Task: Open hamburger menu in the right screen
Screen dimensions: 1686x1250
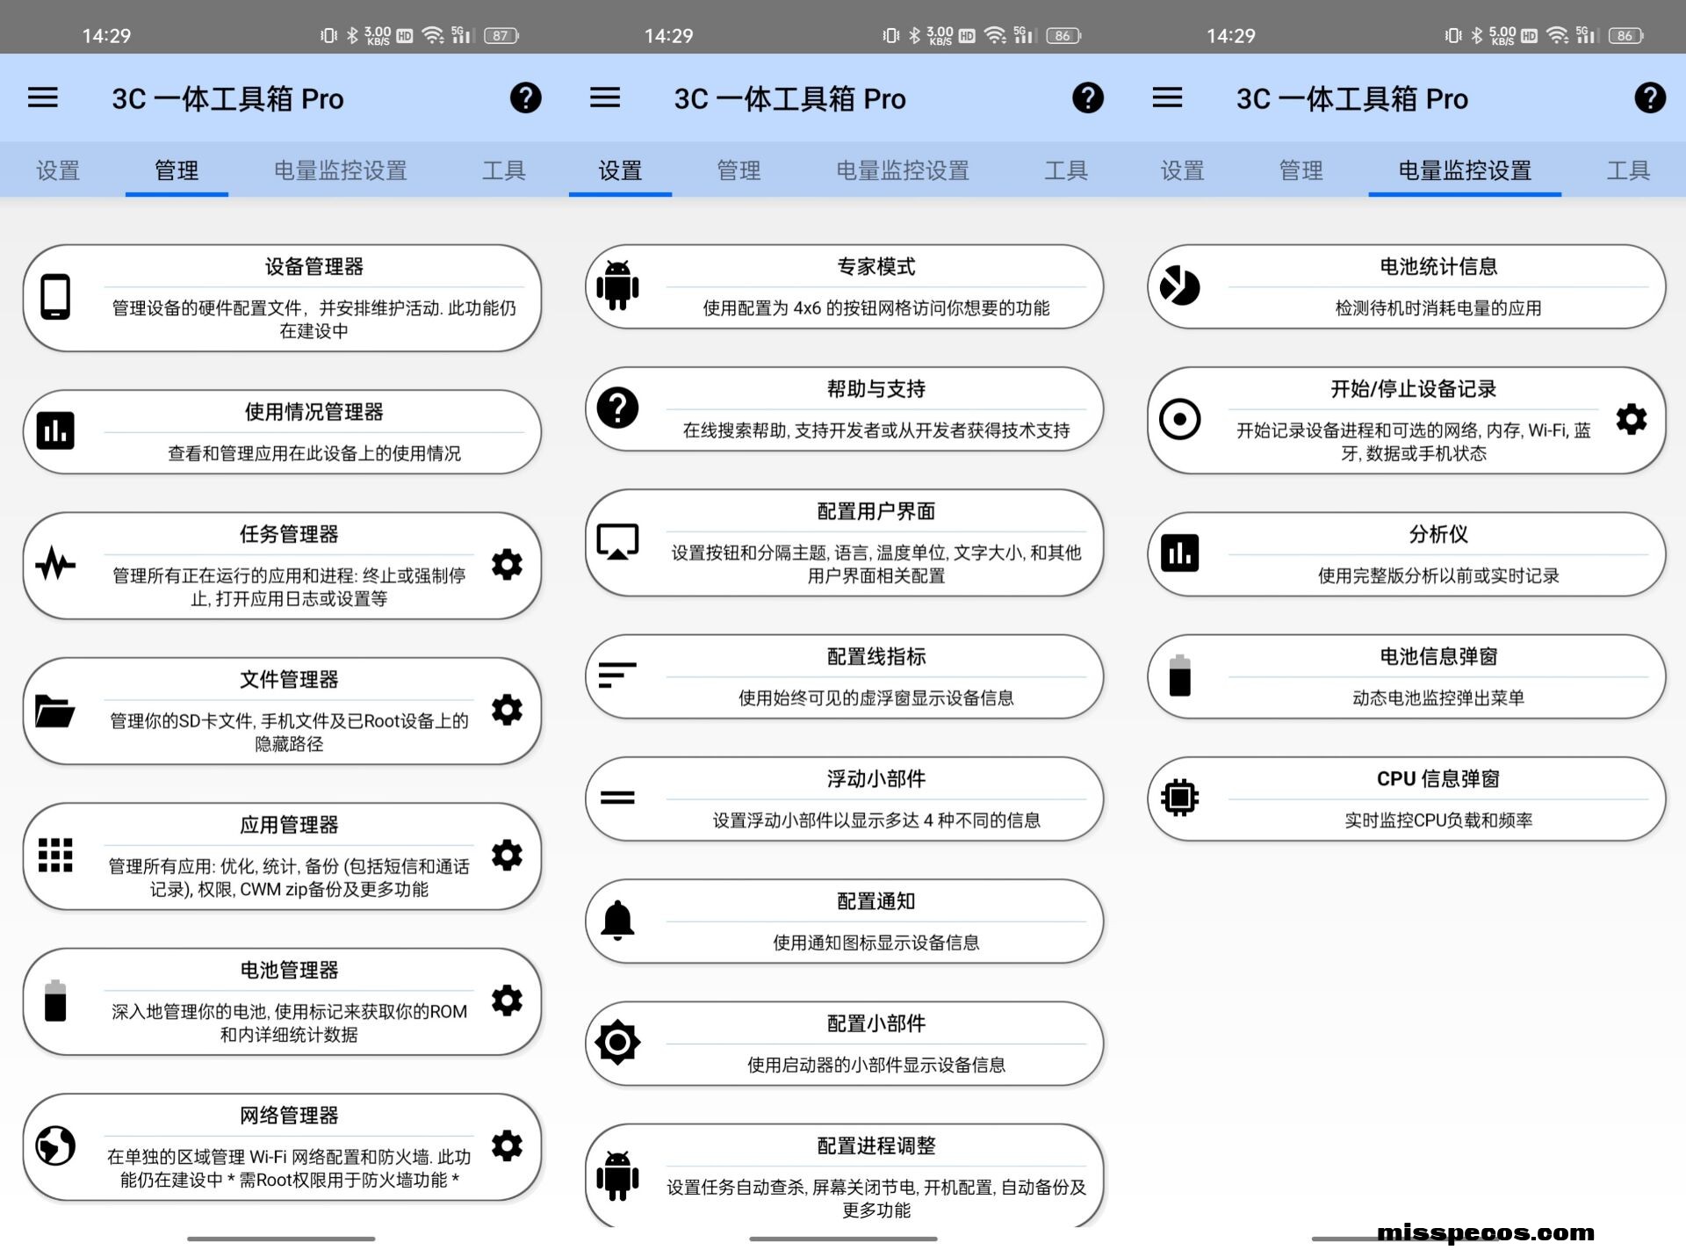Action: (1167, 98)
